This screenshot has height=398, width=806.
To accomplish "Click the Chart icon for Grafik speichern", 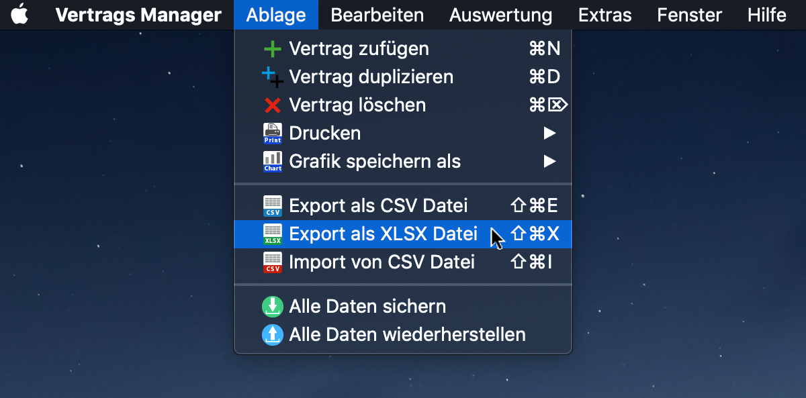I will [x=272, y=162].
